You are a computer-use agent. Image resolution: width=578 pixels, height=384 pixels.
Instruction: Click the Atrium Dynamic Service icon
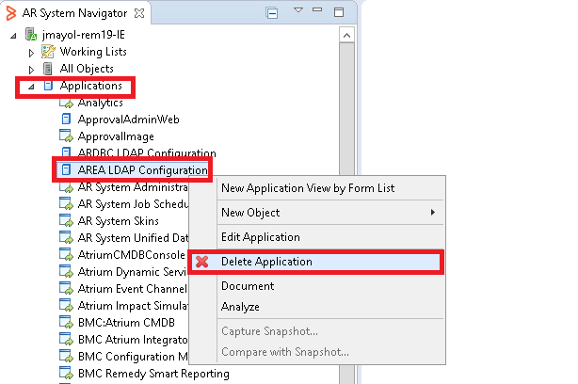point(66,271)
